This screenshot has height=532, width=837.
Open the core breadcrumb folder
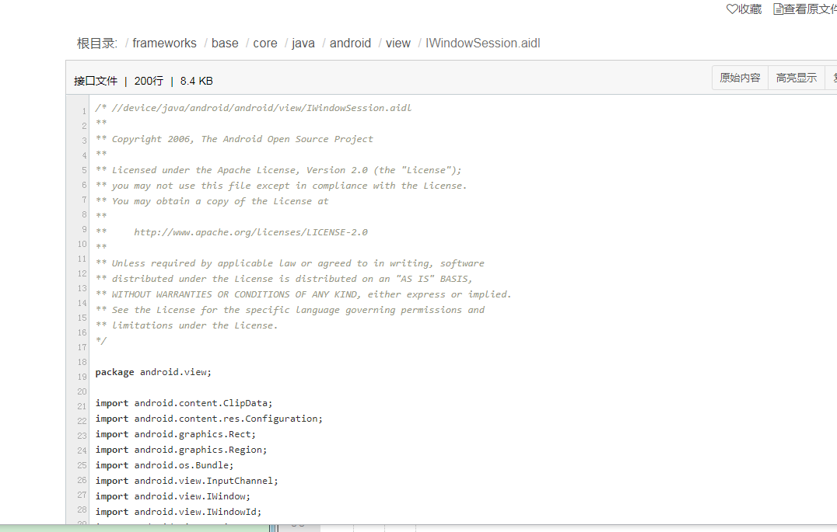tap(264, 43)
